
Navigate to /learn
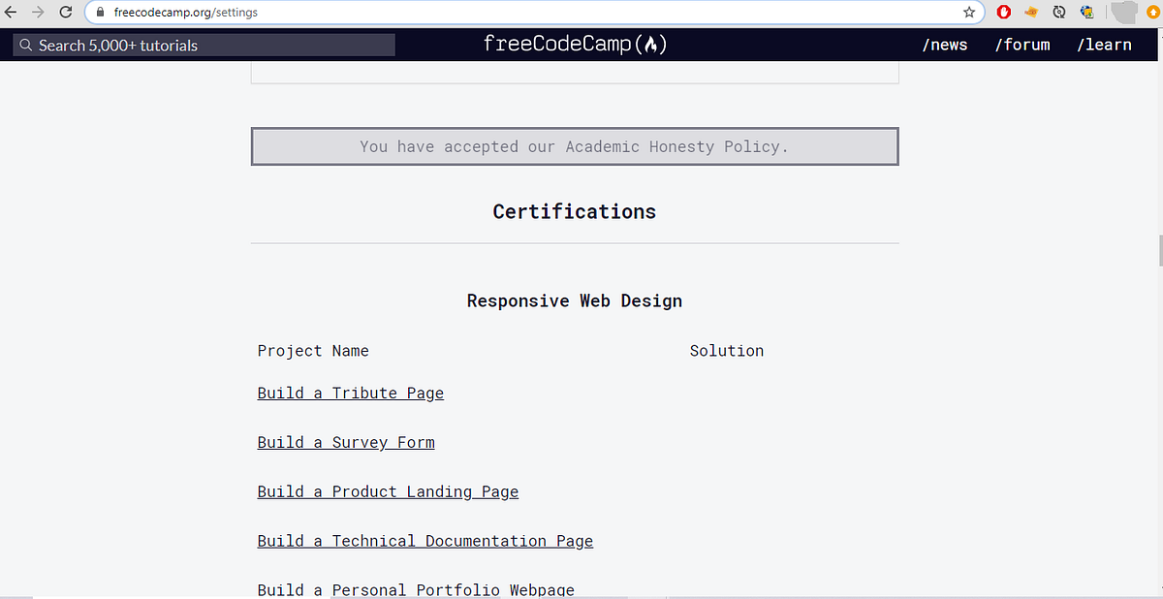point(1105,45)
